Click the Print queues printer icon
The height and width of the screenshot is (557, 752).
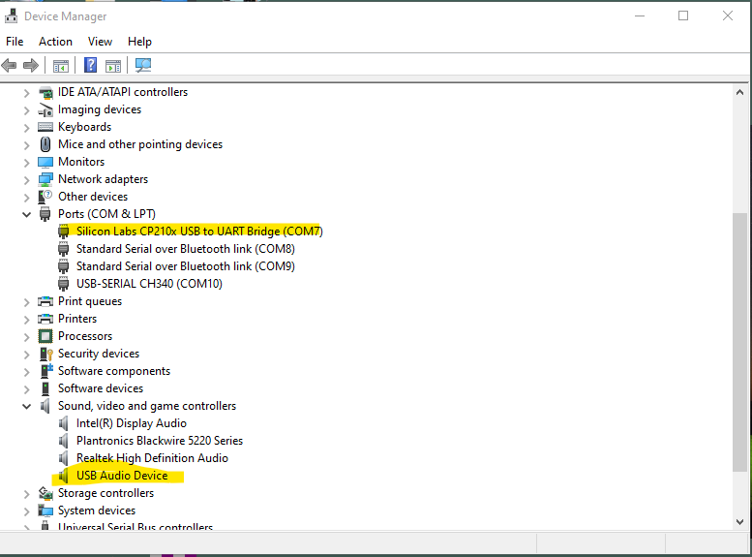45,301
